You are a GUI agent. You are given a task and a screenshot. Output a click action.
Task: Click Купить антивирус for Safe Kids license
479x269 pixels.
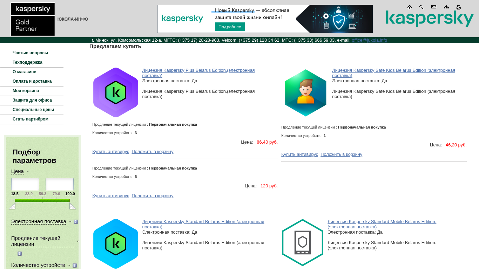pos(299,154)
